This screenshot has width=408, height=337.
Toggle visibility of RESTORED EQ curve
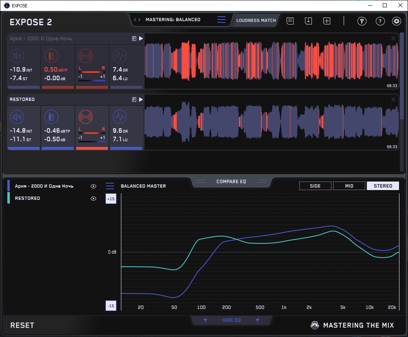tap(93, 199)
